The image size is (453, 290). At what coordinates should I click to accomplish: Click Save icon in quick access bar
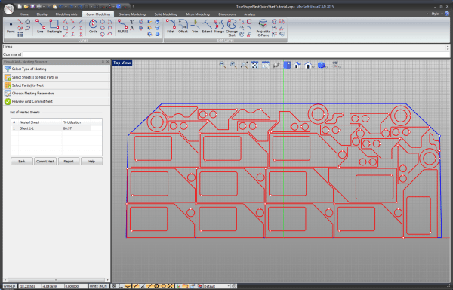pos(32,6)
